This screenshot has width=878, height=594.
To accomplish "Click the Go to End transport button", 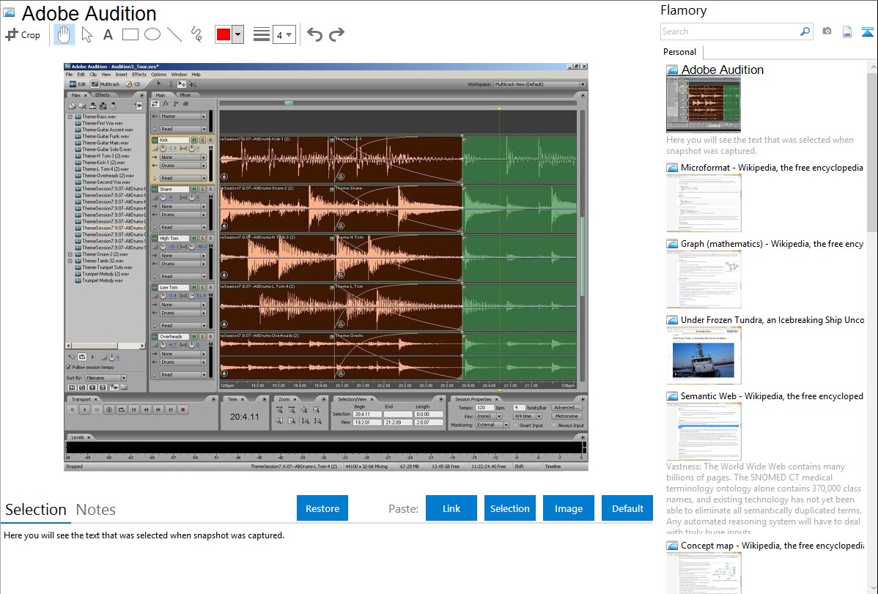I will click(x=170, y=410).
